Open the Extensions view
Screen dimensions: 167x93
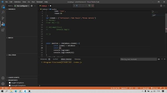(3, 30)
